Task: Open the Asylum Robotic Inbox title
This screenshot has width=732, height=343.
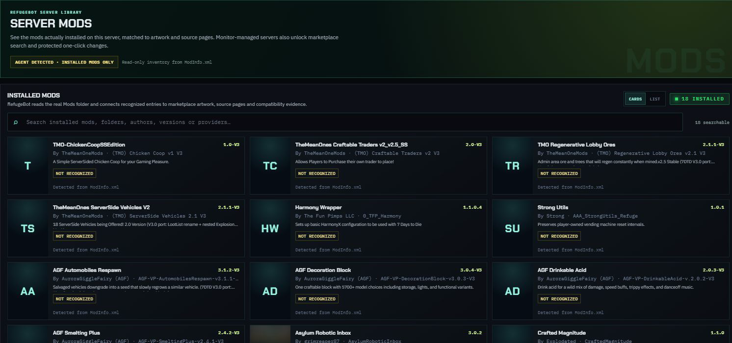Action: tap(323, 333)
